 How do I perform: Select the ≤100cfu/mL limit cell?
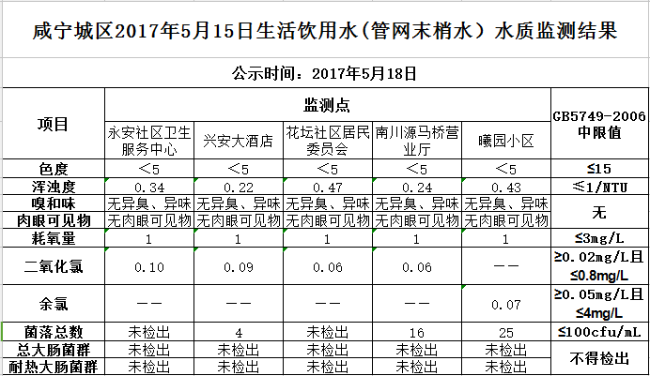pyautogui.click(x=599, y=332)
